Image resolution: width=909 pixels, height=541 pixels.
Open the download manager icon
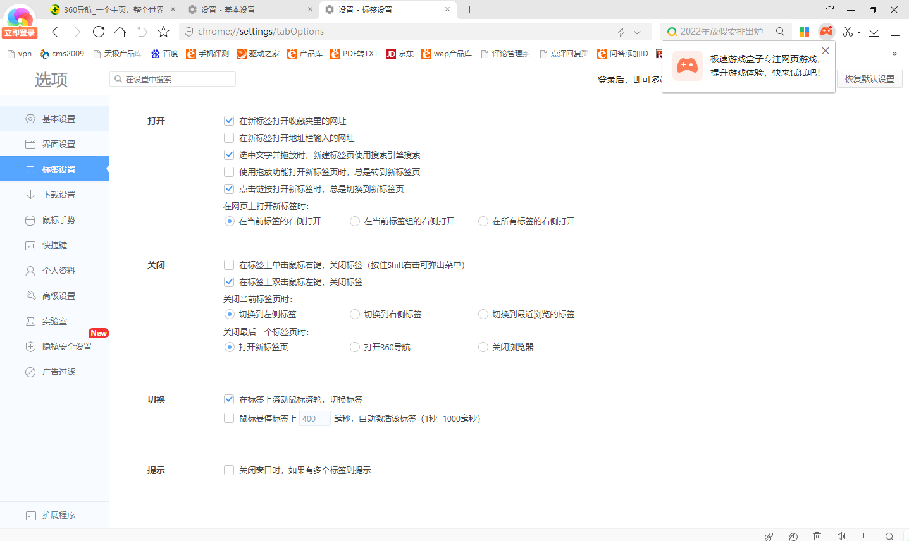(x=874, y=31)
